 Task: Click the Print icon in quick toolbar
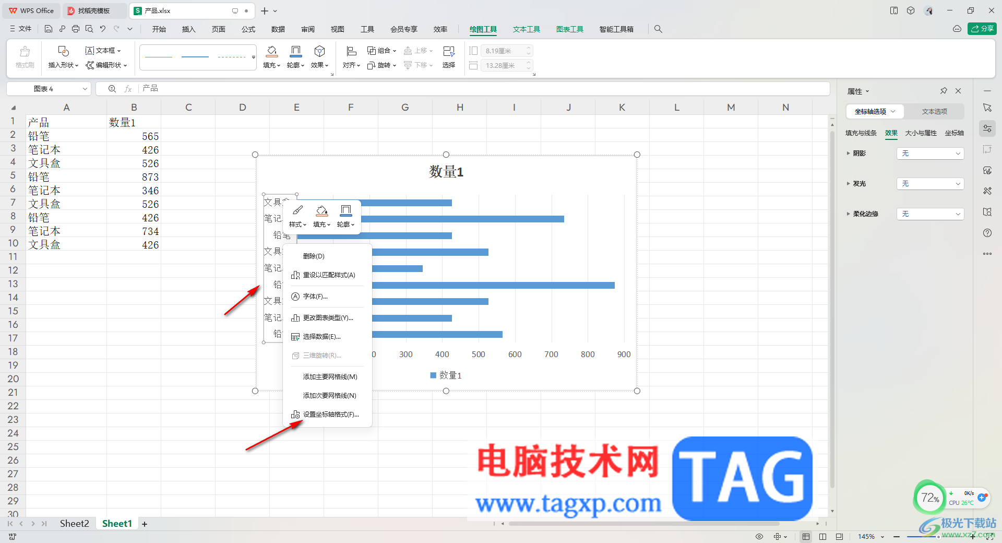(x=76, y=29)
